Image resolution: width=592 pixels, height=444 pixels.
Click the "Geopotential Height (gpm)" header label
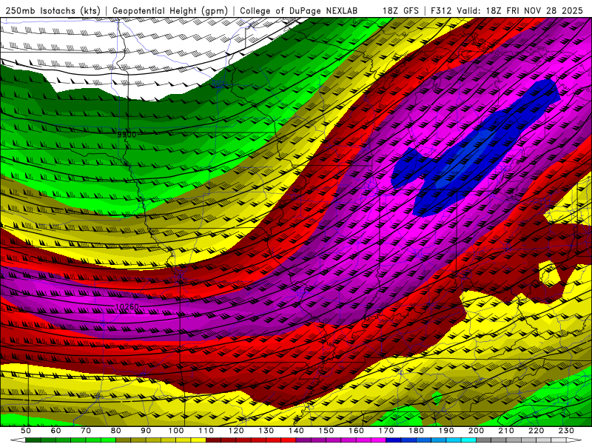point(170,11)
